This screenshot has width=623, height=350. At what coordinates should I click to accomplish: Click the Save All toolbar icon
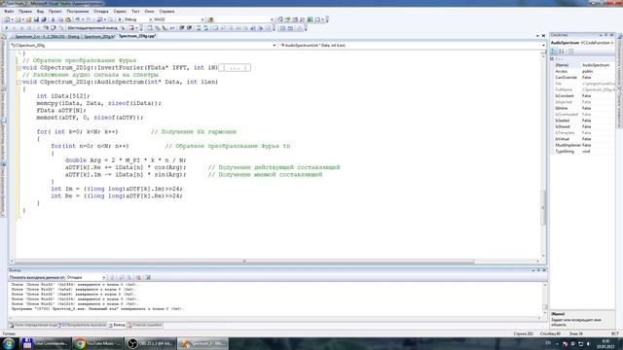click(44, 19)
